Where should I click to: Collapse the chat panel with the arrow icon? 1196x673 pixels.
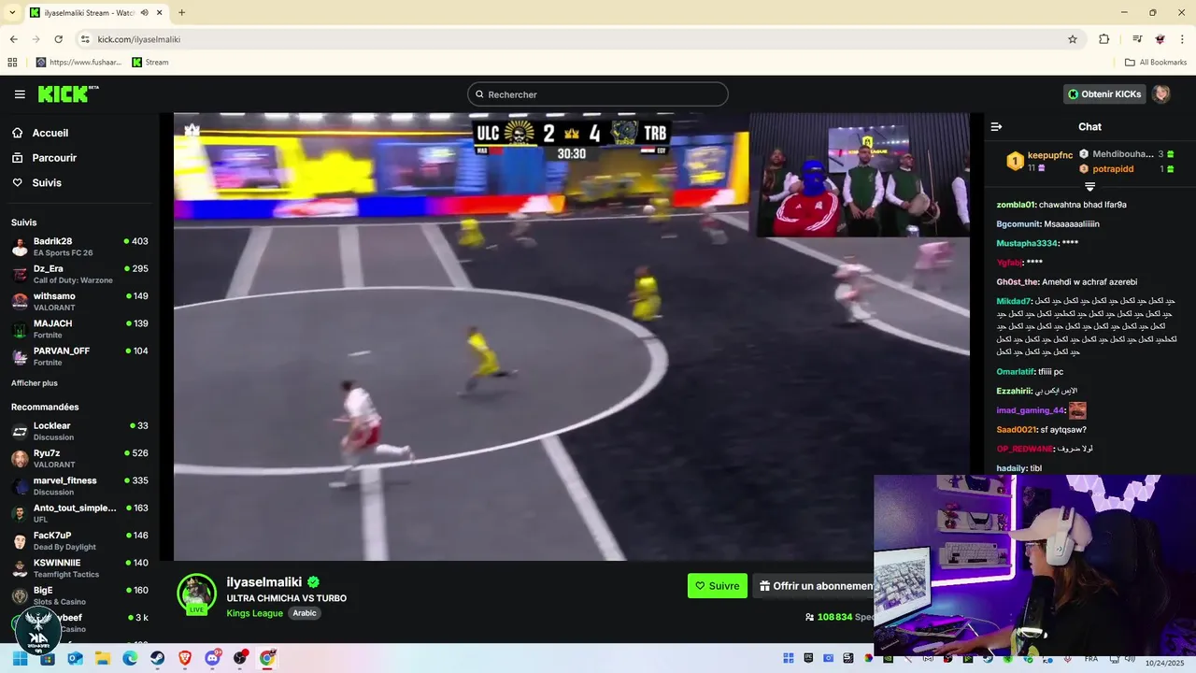point(996,126)
